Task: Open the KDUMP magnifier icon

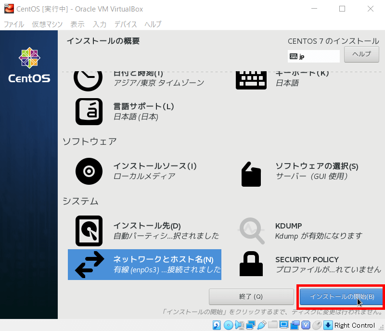Action: (251, 231)
